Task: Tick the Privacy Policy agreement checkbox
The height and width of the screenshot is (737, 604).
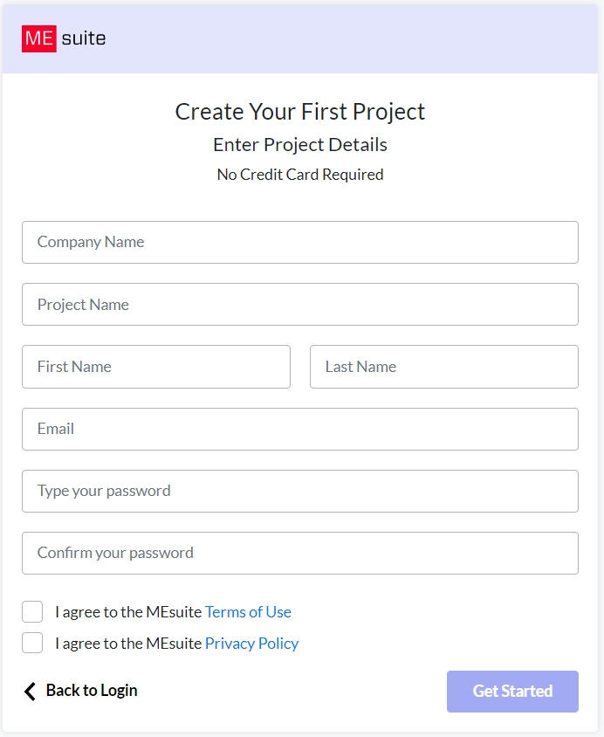Action: click(32, 644)
